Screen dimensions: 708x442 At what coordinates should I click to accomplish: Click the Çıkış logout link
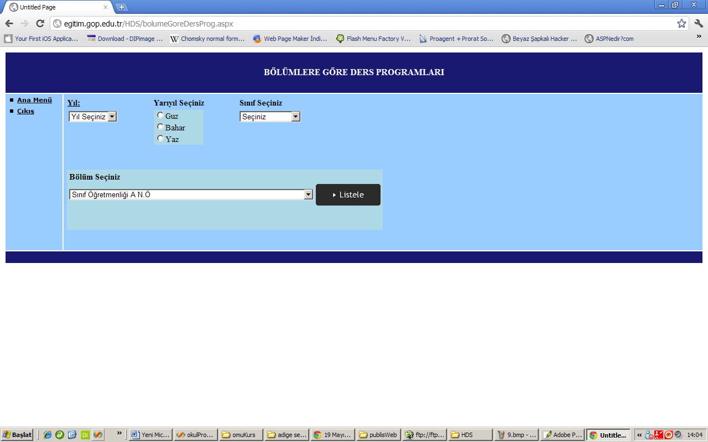(x=25, y=111)
